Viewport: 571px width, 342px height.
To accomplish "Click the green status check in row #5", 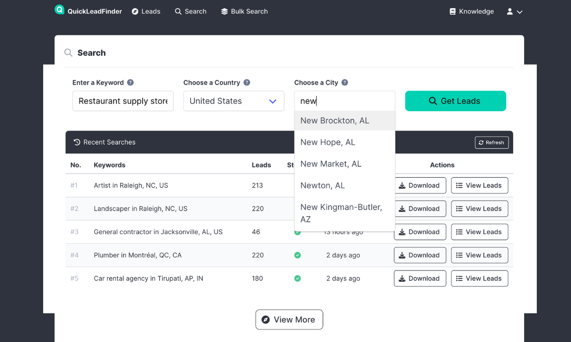I will click(297, 279).
